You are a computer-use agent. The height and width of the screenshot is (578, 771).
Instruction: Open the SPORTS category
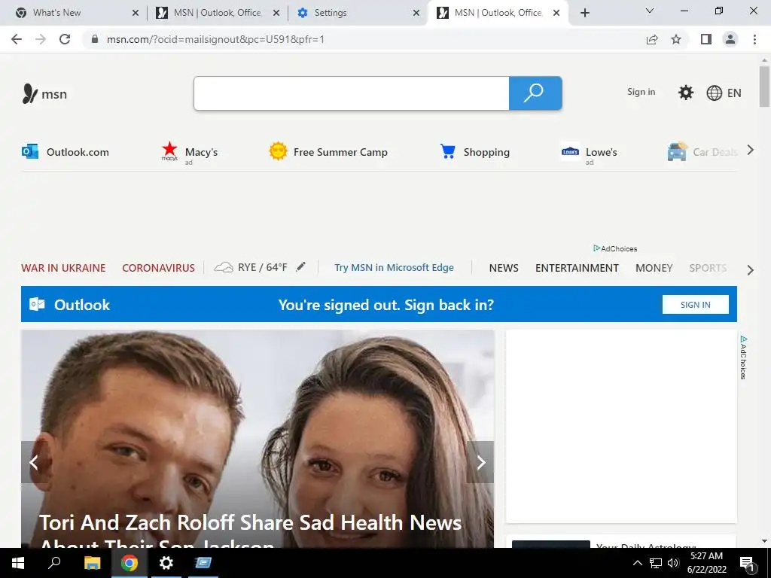[x=708, y=268]
